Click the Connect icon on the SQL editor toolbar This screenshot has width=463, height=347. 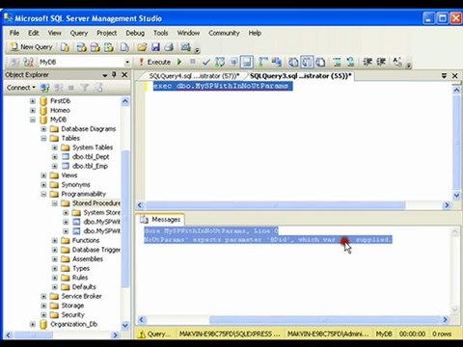pos(14,62)
